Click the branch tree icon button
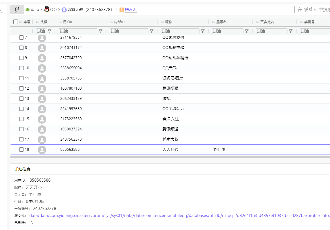This screenshot has height=230, width=330. (x=17, y=10)
